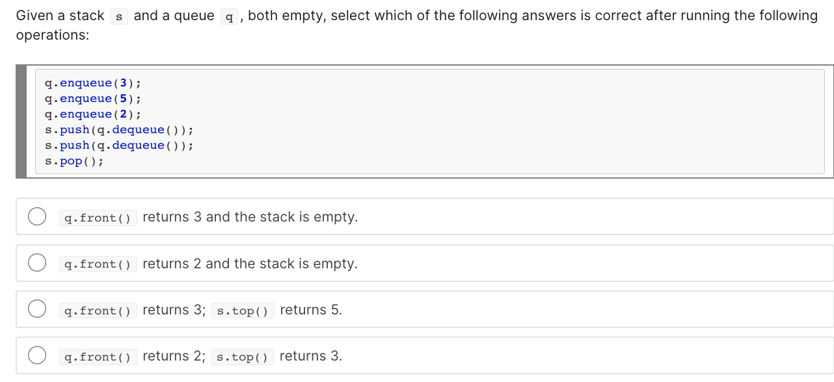Choose radio for 'returns 3; s.top() returns 5'

(36, 309)
